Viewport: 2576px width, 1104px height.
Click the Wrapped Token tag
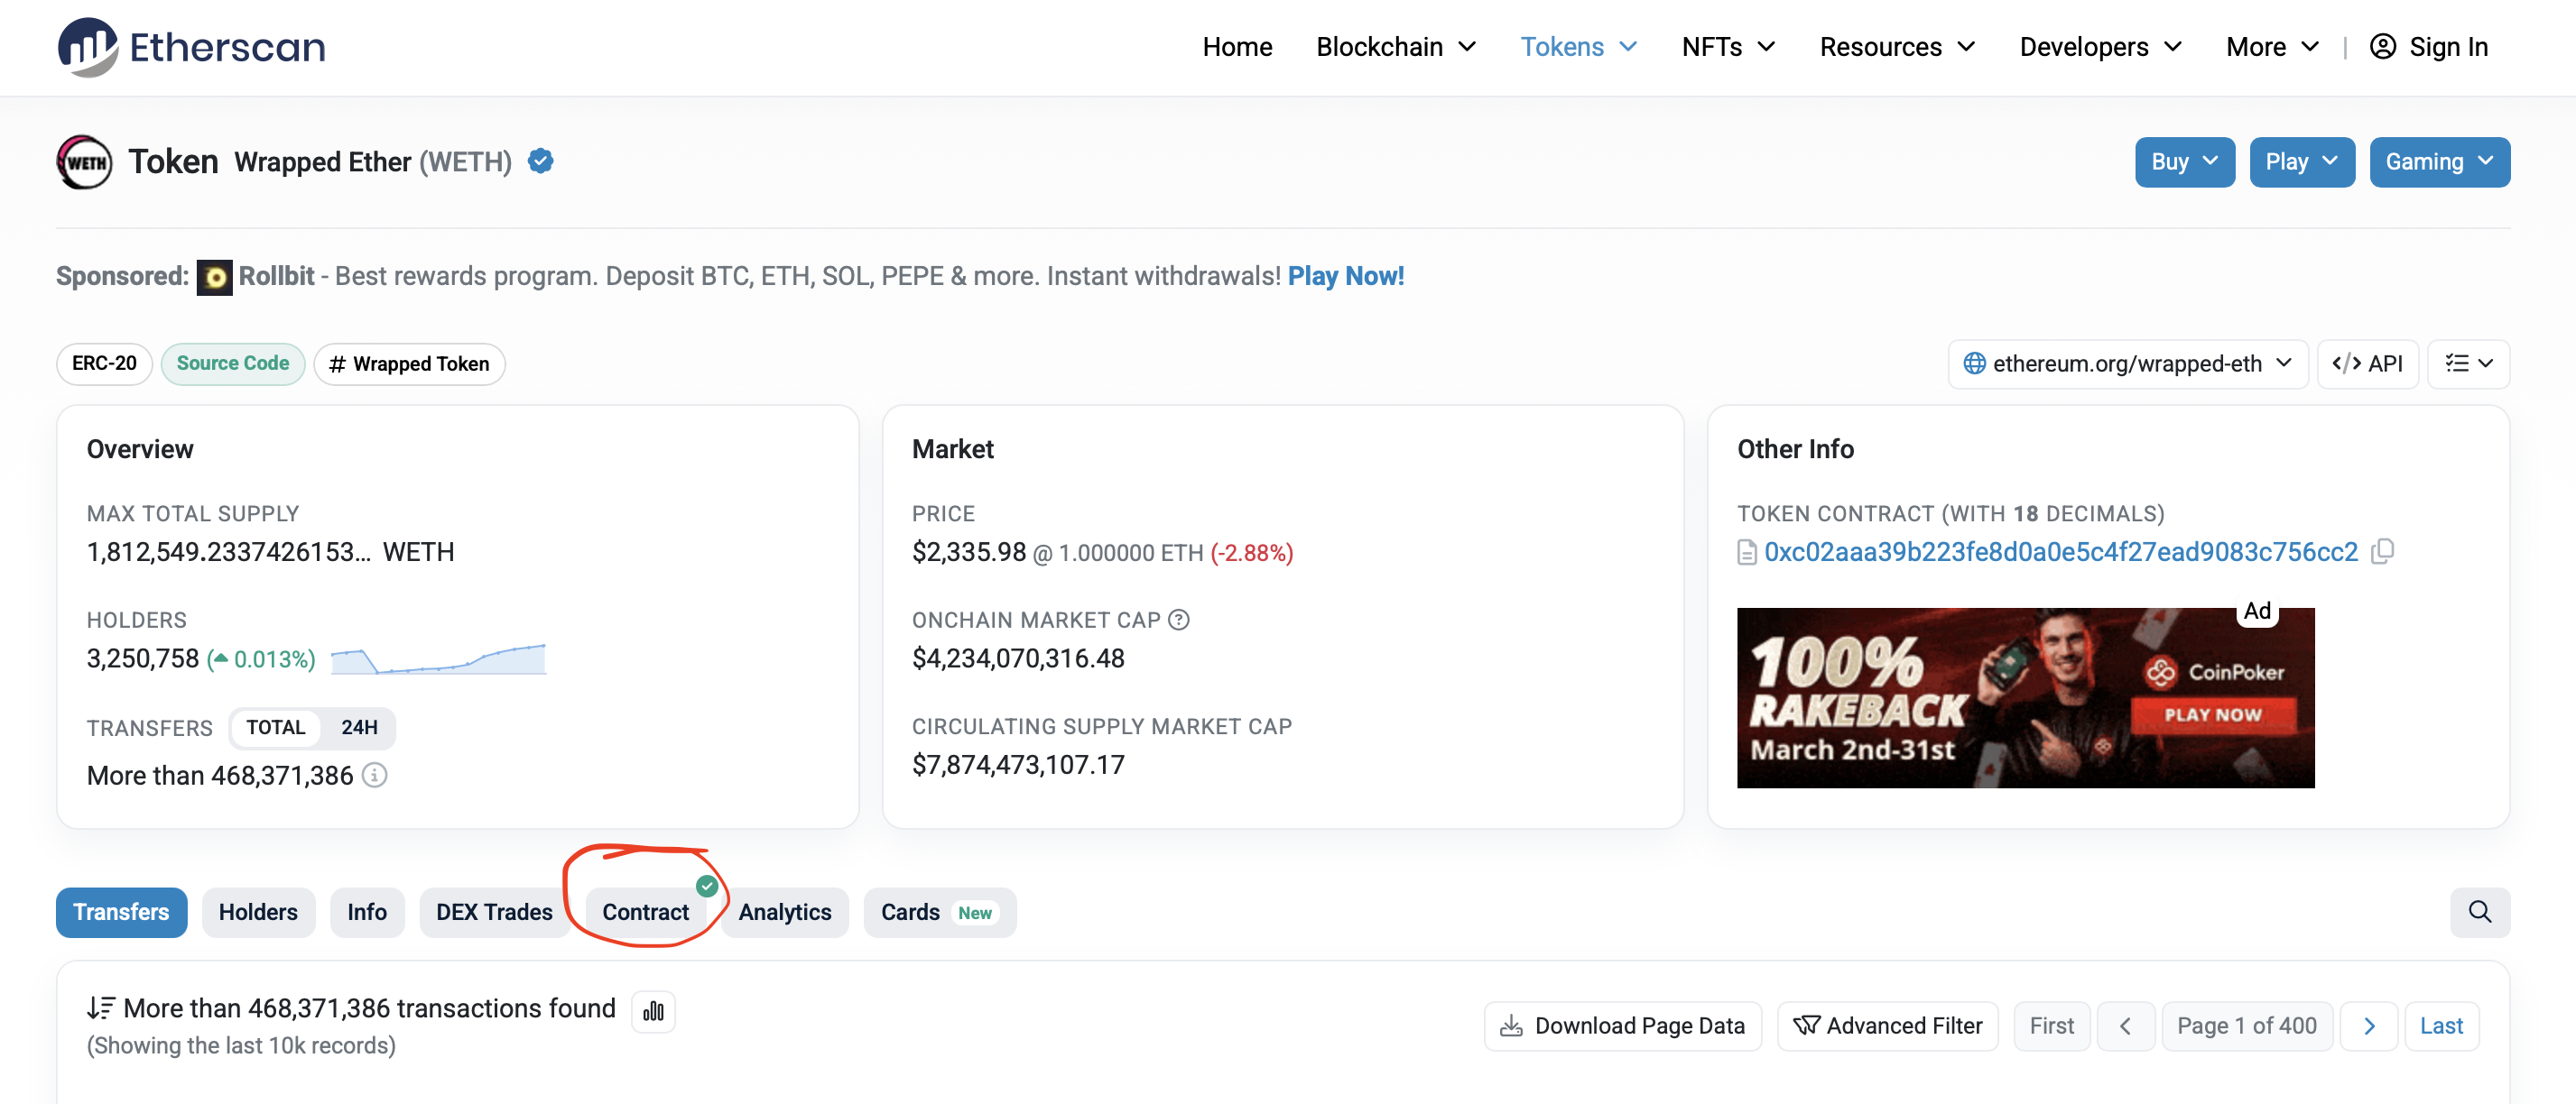pyautogui.click(x=409, y=363)
